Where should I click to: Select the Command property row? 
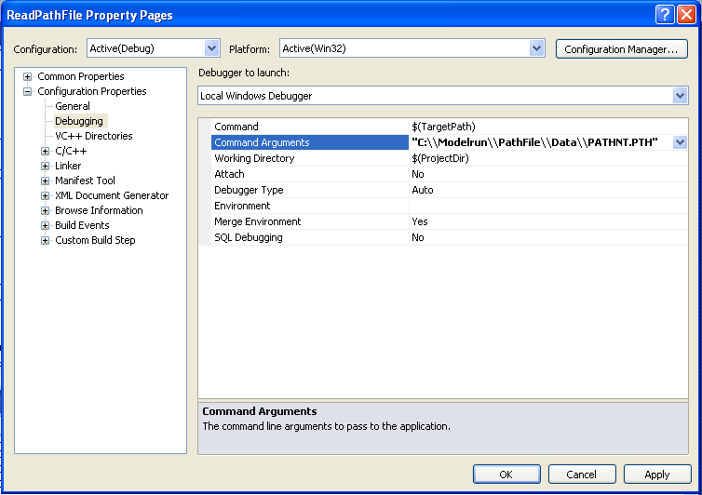[x=450, y=127]
